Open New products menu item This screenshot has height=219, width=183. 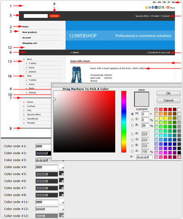(30, 32)
